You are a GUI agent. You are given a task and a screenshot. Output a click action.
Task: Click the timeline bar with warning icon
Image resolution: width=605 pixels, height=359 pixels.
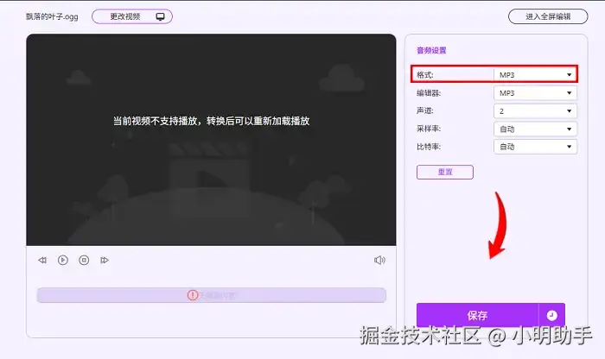(x=212, y=295)
